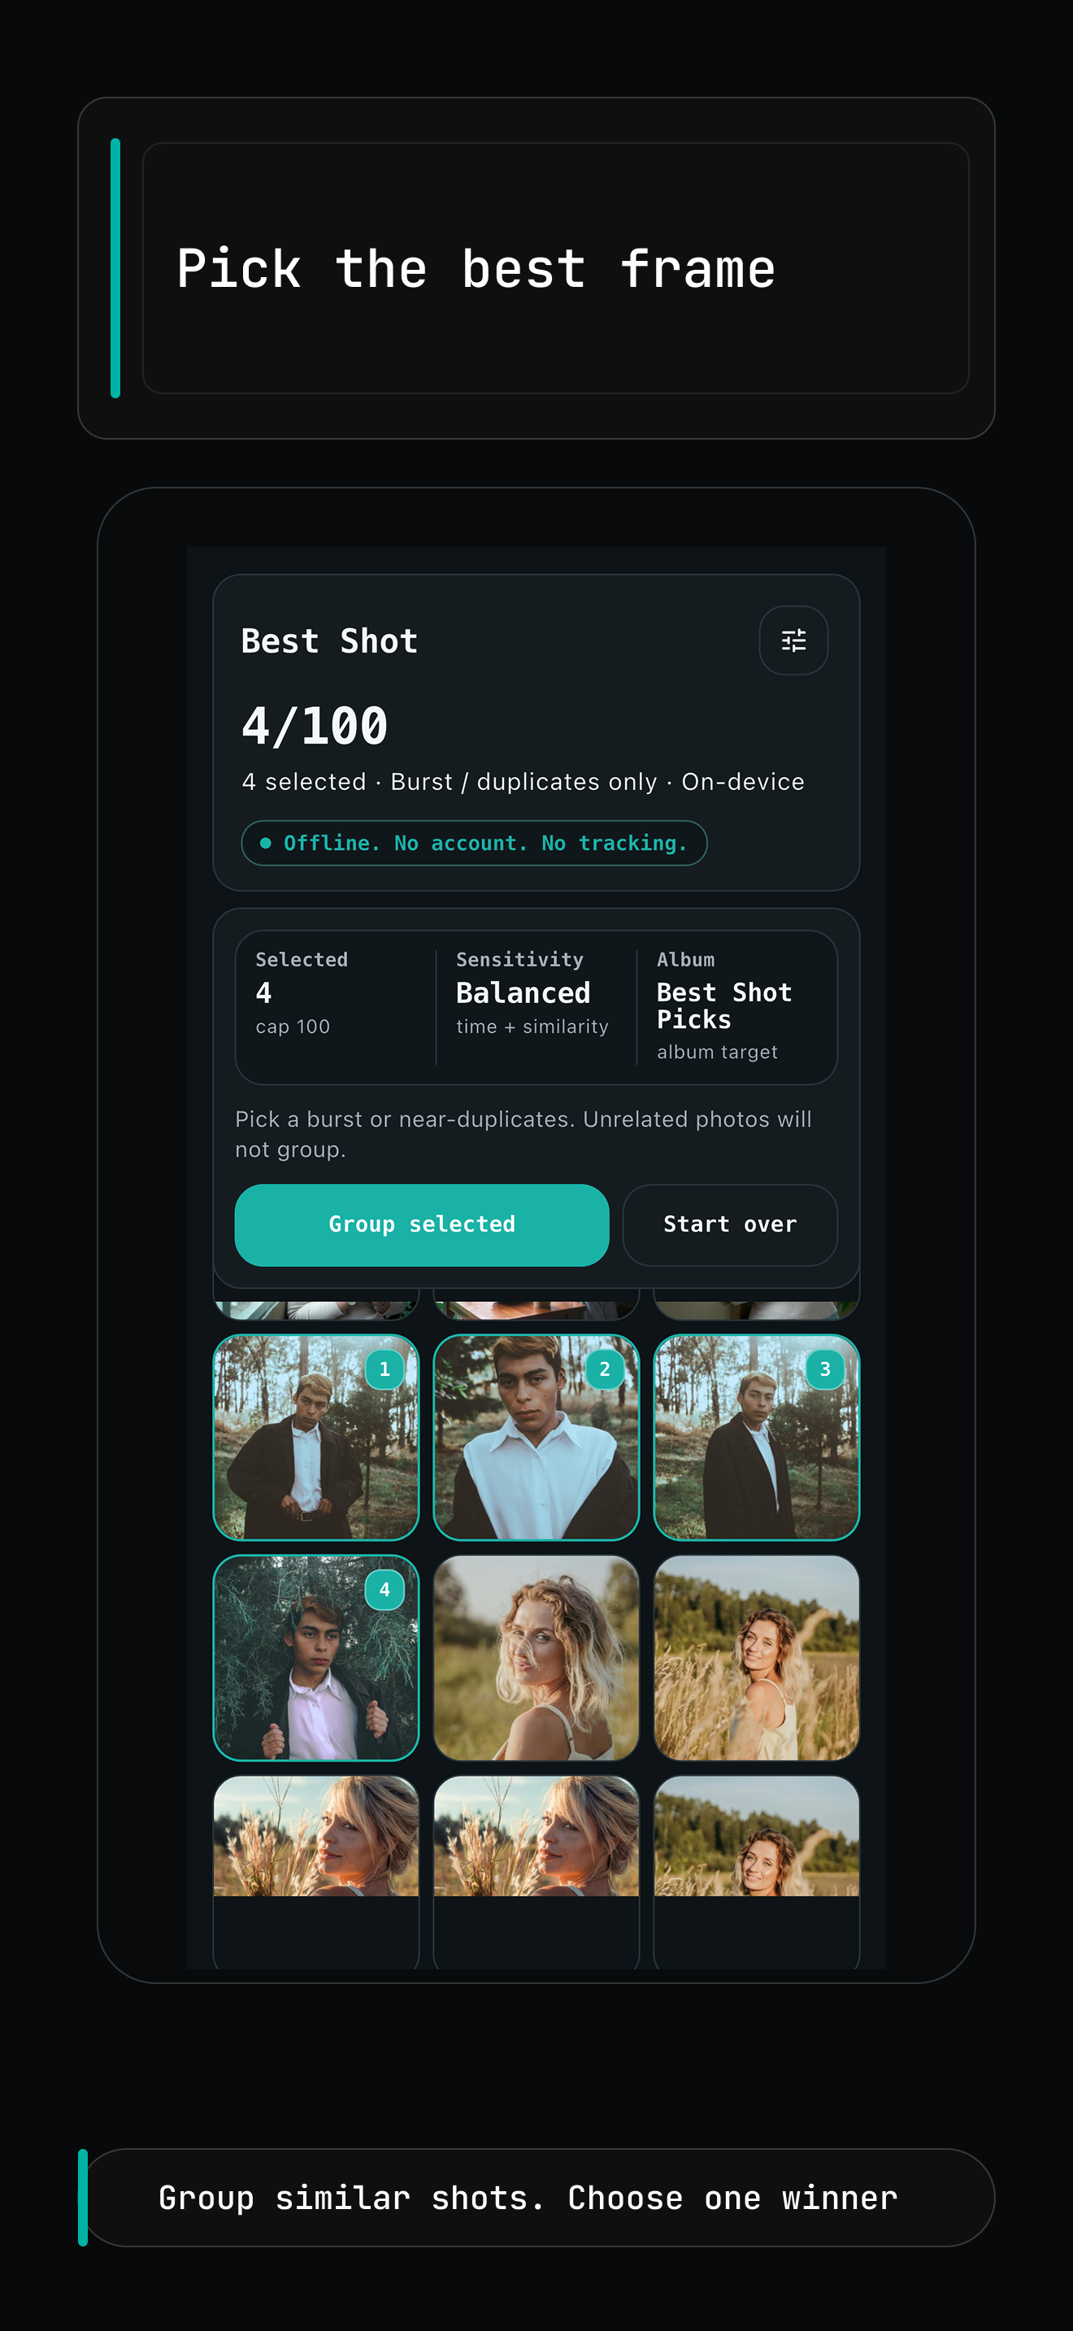
Task: Open the filter settings sliders icon
Action: pyautogui.click(x=793, y=640)
